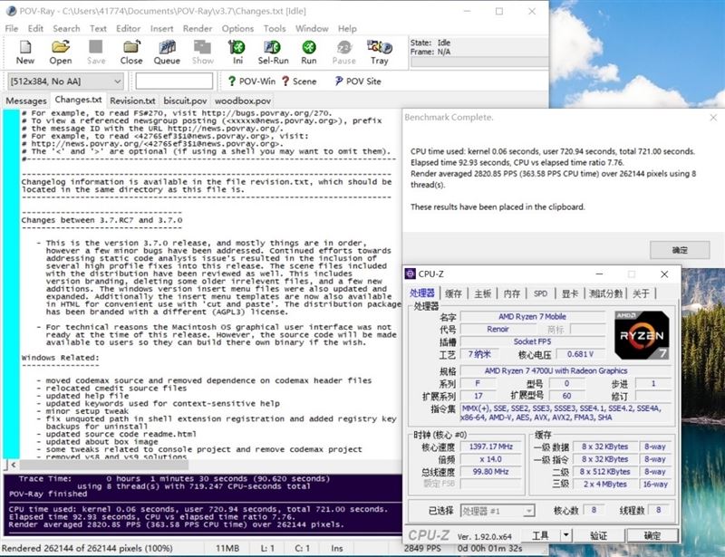Switch to the SPD tab in CPU-Z
The width and height of the screenshot is (725, 557).
[x=540, y=293]
